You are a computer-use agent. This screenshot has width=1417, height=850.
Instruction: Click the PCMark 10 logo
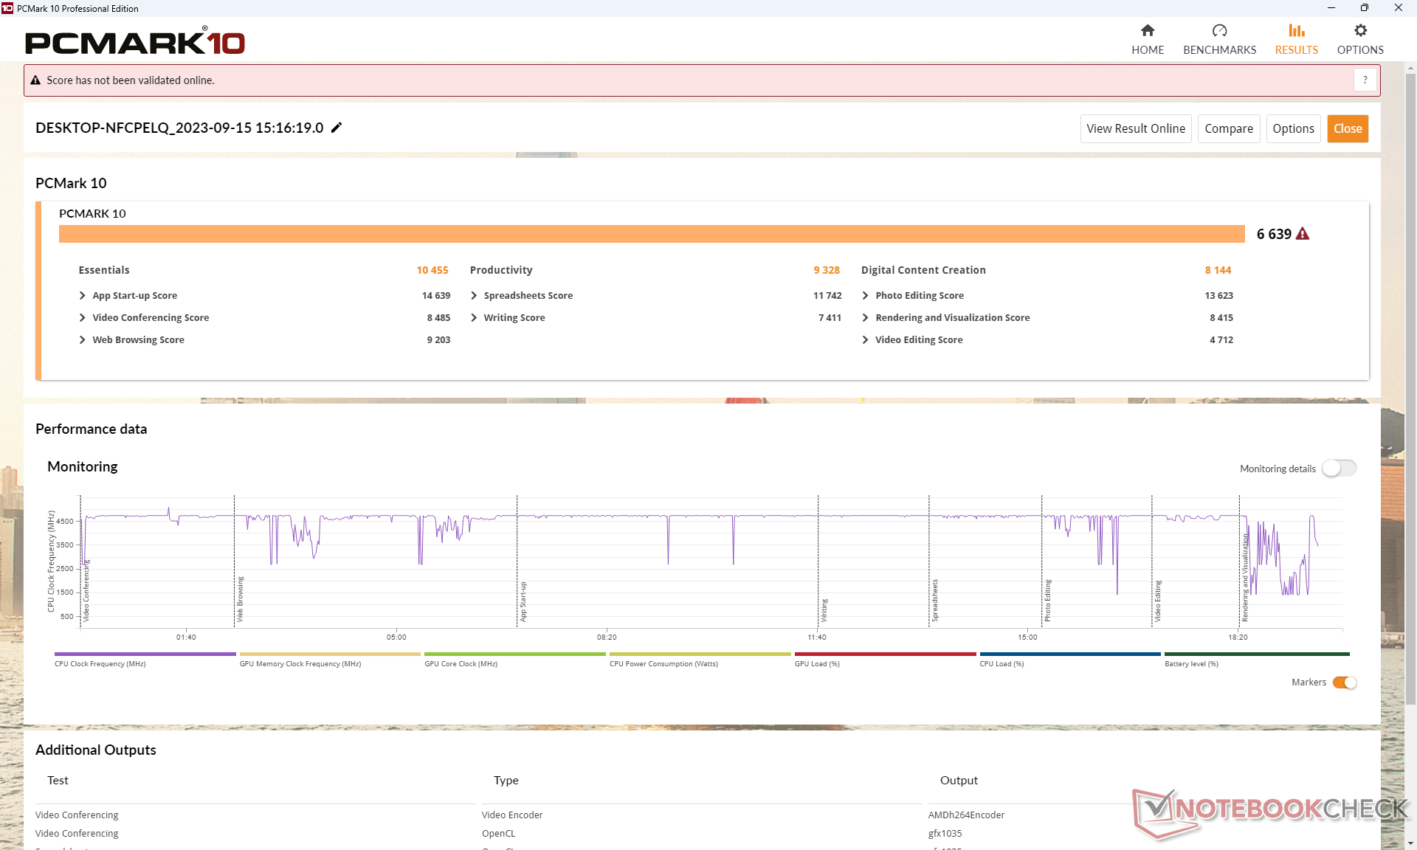135,42
